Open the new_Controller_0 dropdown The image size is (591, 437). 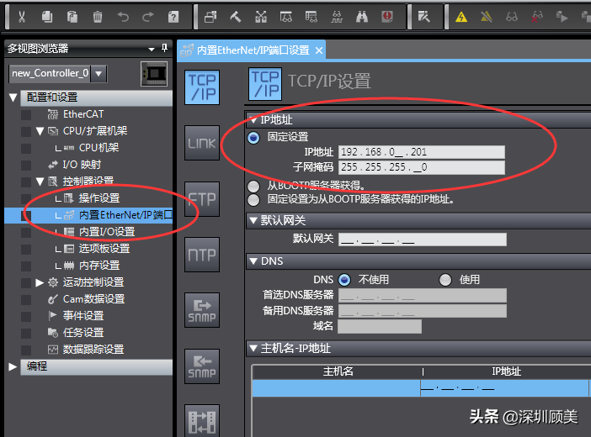98,73
